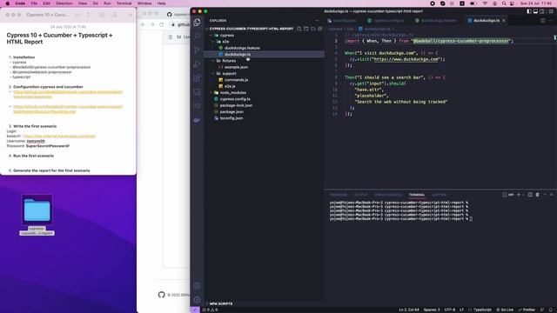The image size is (557, 313).
Task: Open the Selection menu in menu bar
Action: pos(64,3)
